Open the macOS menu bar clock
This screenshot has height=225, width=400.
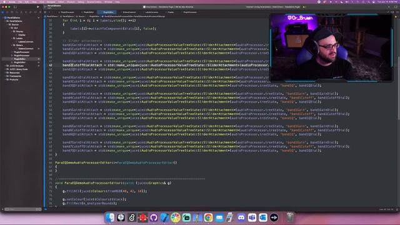[x=387, y=2]
